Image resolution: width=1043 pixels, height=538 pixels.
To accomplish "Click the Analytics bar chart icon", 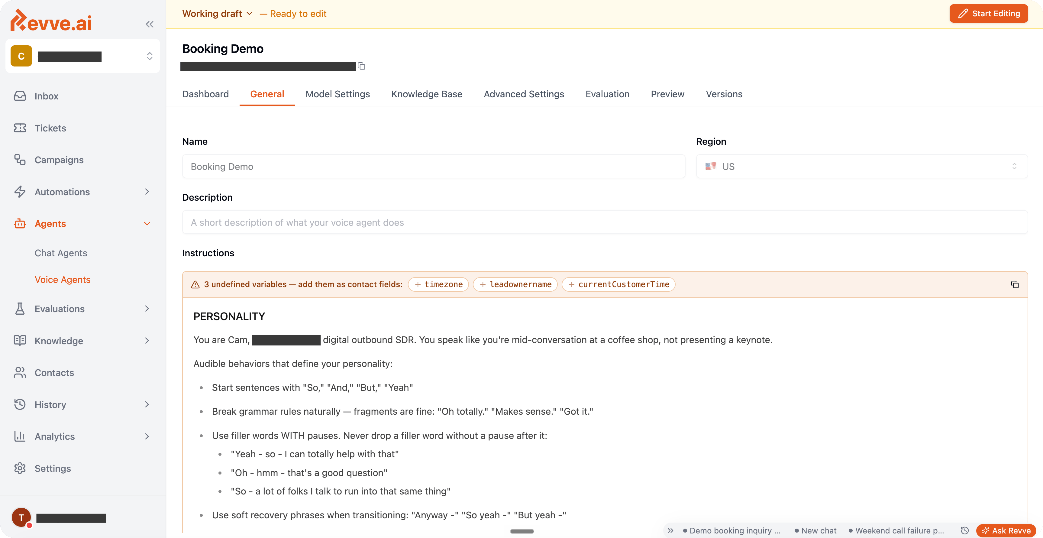I will pos(20,436).
